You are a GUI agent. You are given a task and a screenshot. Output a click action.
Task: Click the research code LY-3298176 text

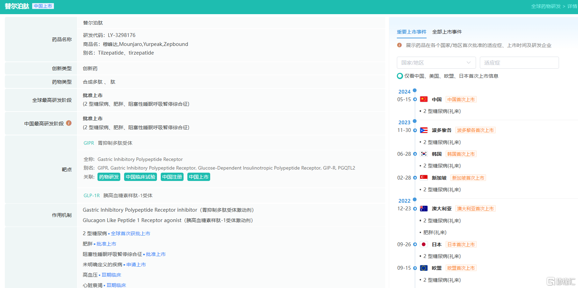pyautogui.click(x=122, y=35)
